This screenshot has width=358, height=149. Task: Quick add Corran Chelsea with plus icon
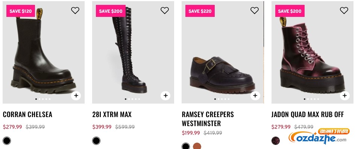point(76,95)
